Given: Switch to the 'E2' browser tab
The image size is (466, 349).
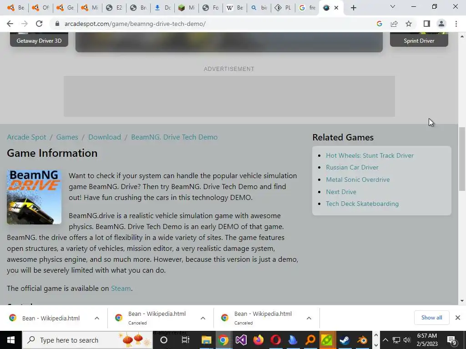Looking at the screenshot, I should tap(114, 8).
